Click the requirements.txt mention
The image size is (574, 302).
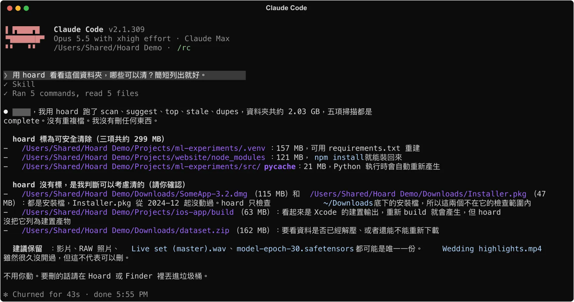364,148
